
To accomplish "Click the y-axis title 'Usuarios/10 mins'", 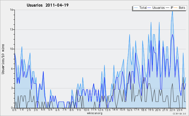I will pyautogui.click(x=3, y=59).
